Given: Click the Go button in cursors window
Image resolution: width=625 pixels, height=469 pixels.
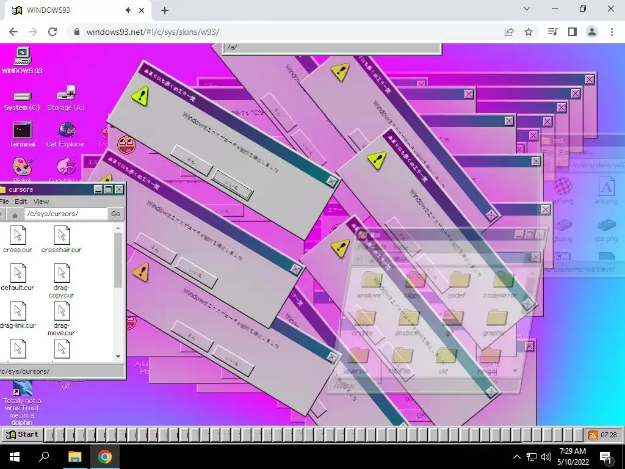Looking at the screenshot, I should (x=115, y=214).
